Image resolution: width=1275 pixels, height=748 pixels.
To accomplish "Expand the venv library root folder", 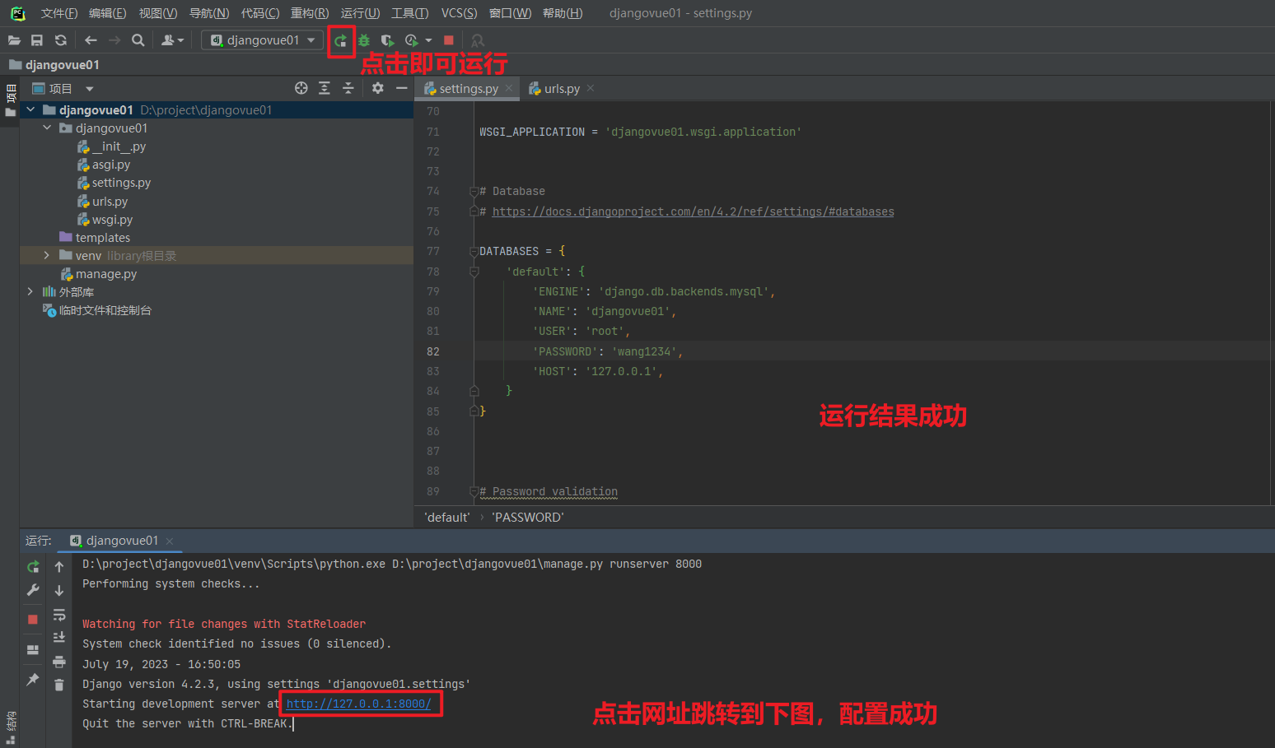I will (x=47, y=256).
